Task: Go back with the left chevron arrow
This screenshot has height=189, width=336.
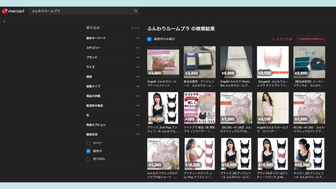Action: (4, 21)
